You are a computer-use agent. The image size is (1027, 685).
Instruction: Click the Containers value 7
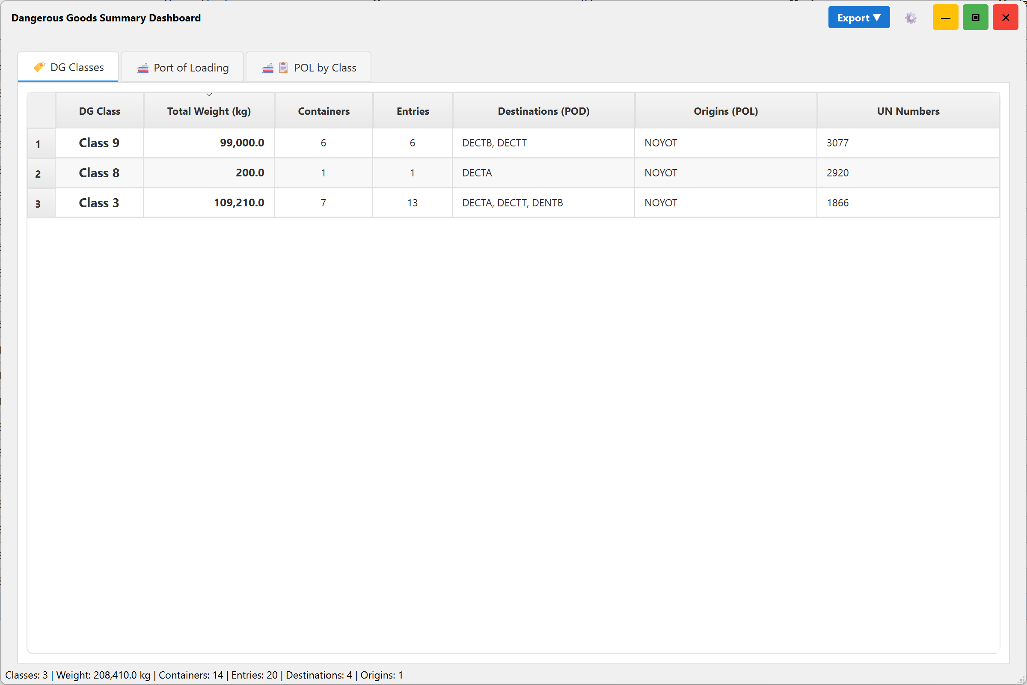324,203
